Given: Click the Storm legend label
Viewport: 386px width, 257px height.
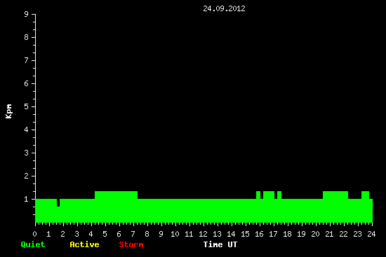Looking at the screenshot, I should point(131,244).
